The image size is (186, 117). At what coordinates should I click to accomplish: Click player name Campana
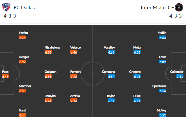tap(108, 72)
